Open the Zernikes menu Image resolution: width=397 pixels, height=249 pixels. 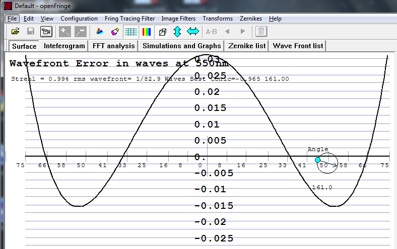pos(251,19)
